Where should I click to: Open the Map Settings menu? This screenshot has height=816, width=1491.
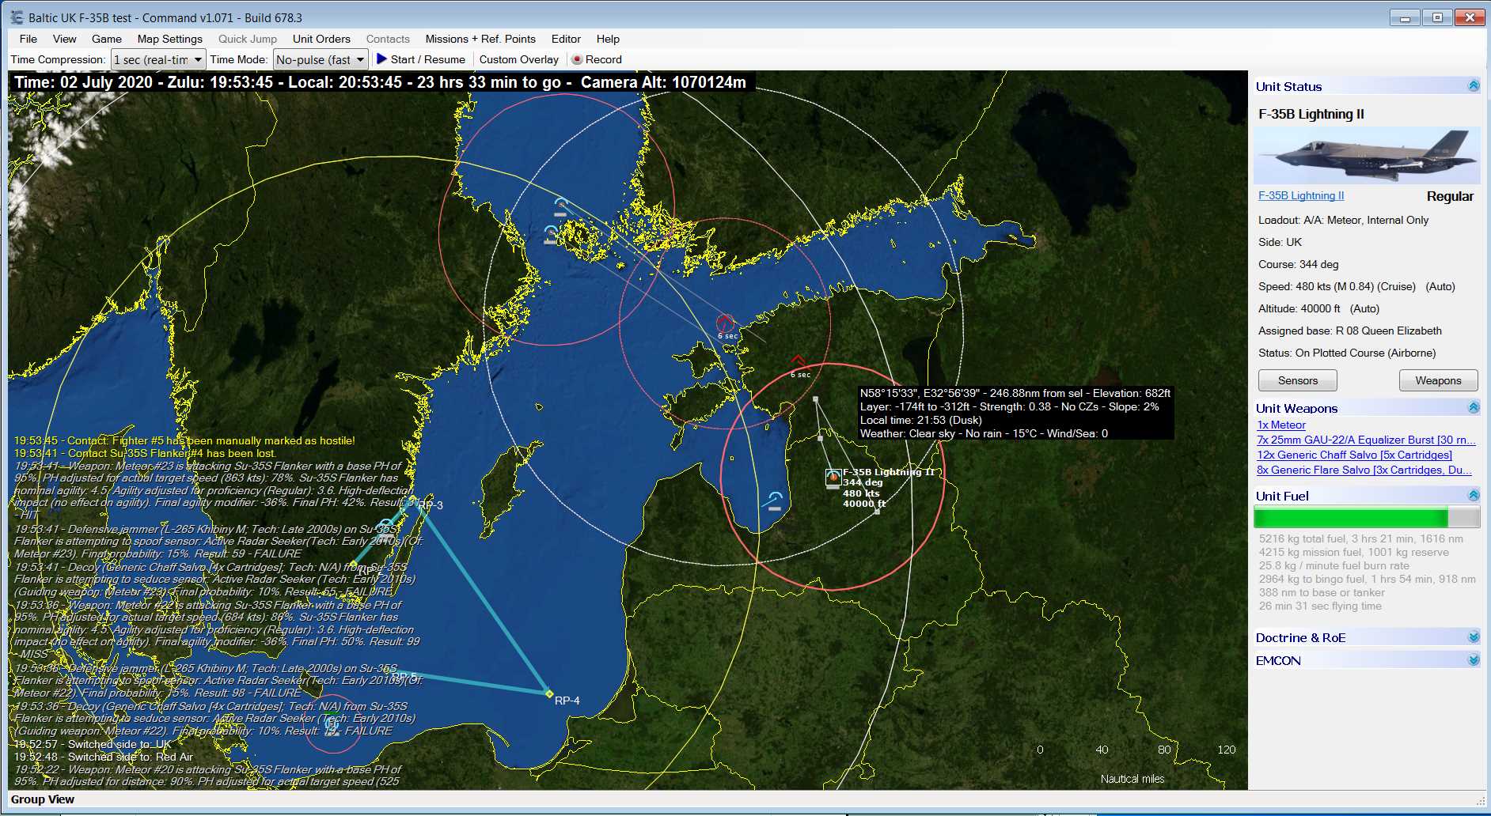coord(170,39)
